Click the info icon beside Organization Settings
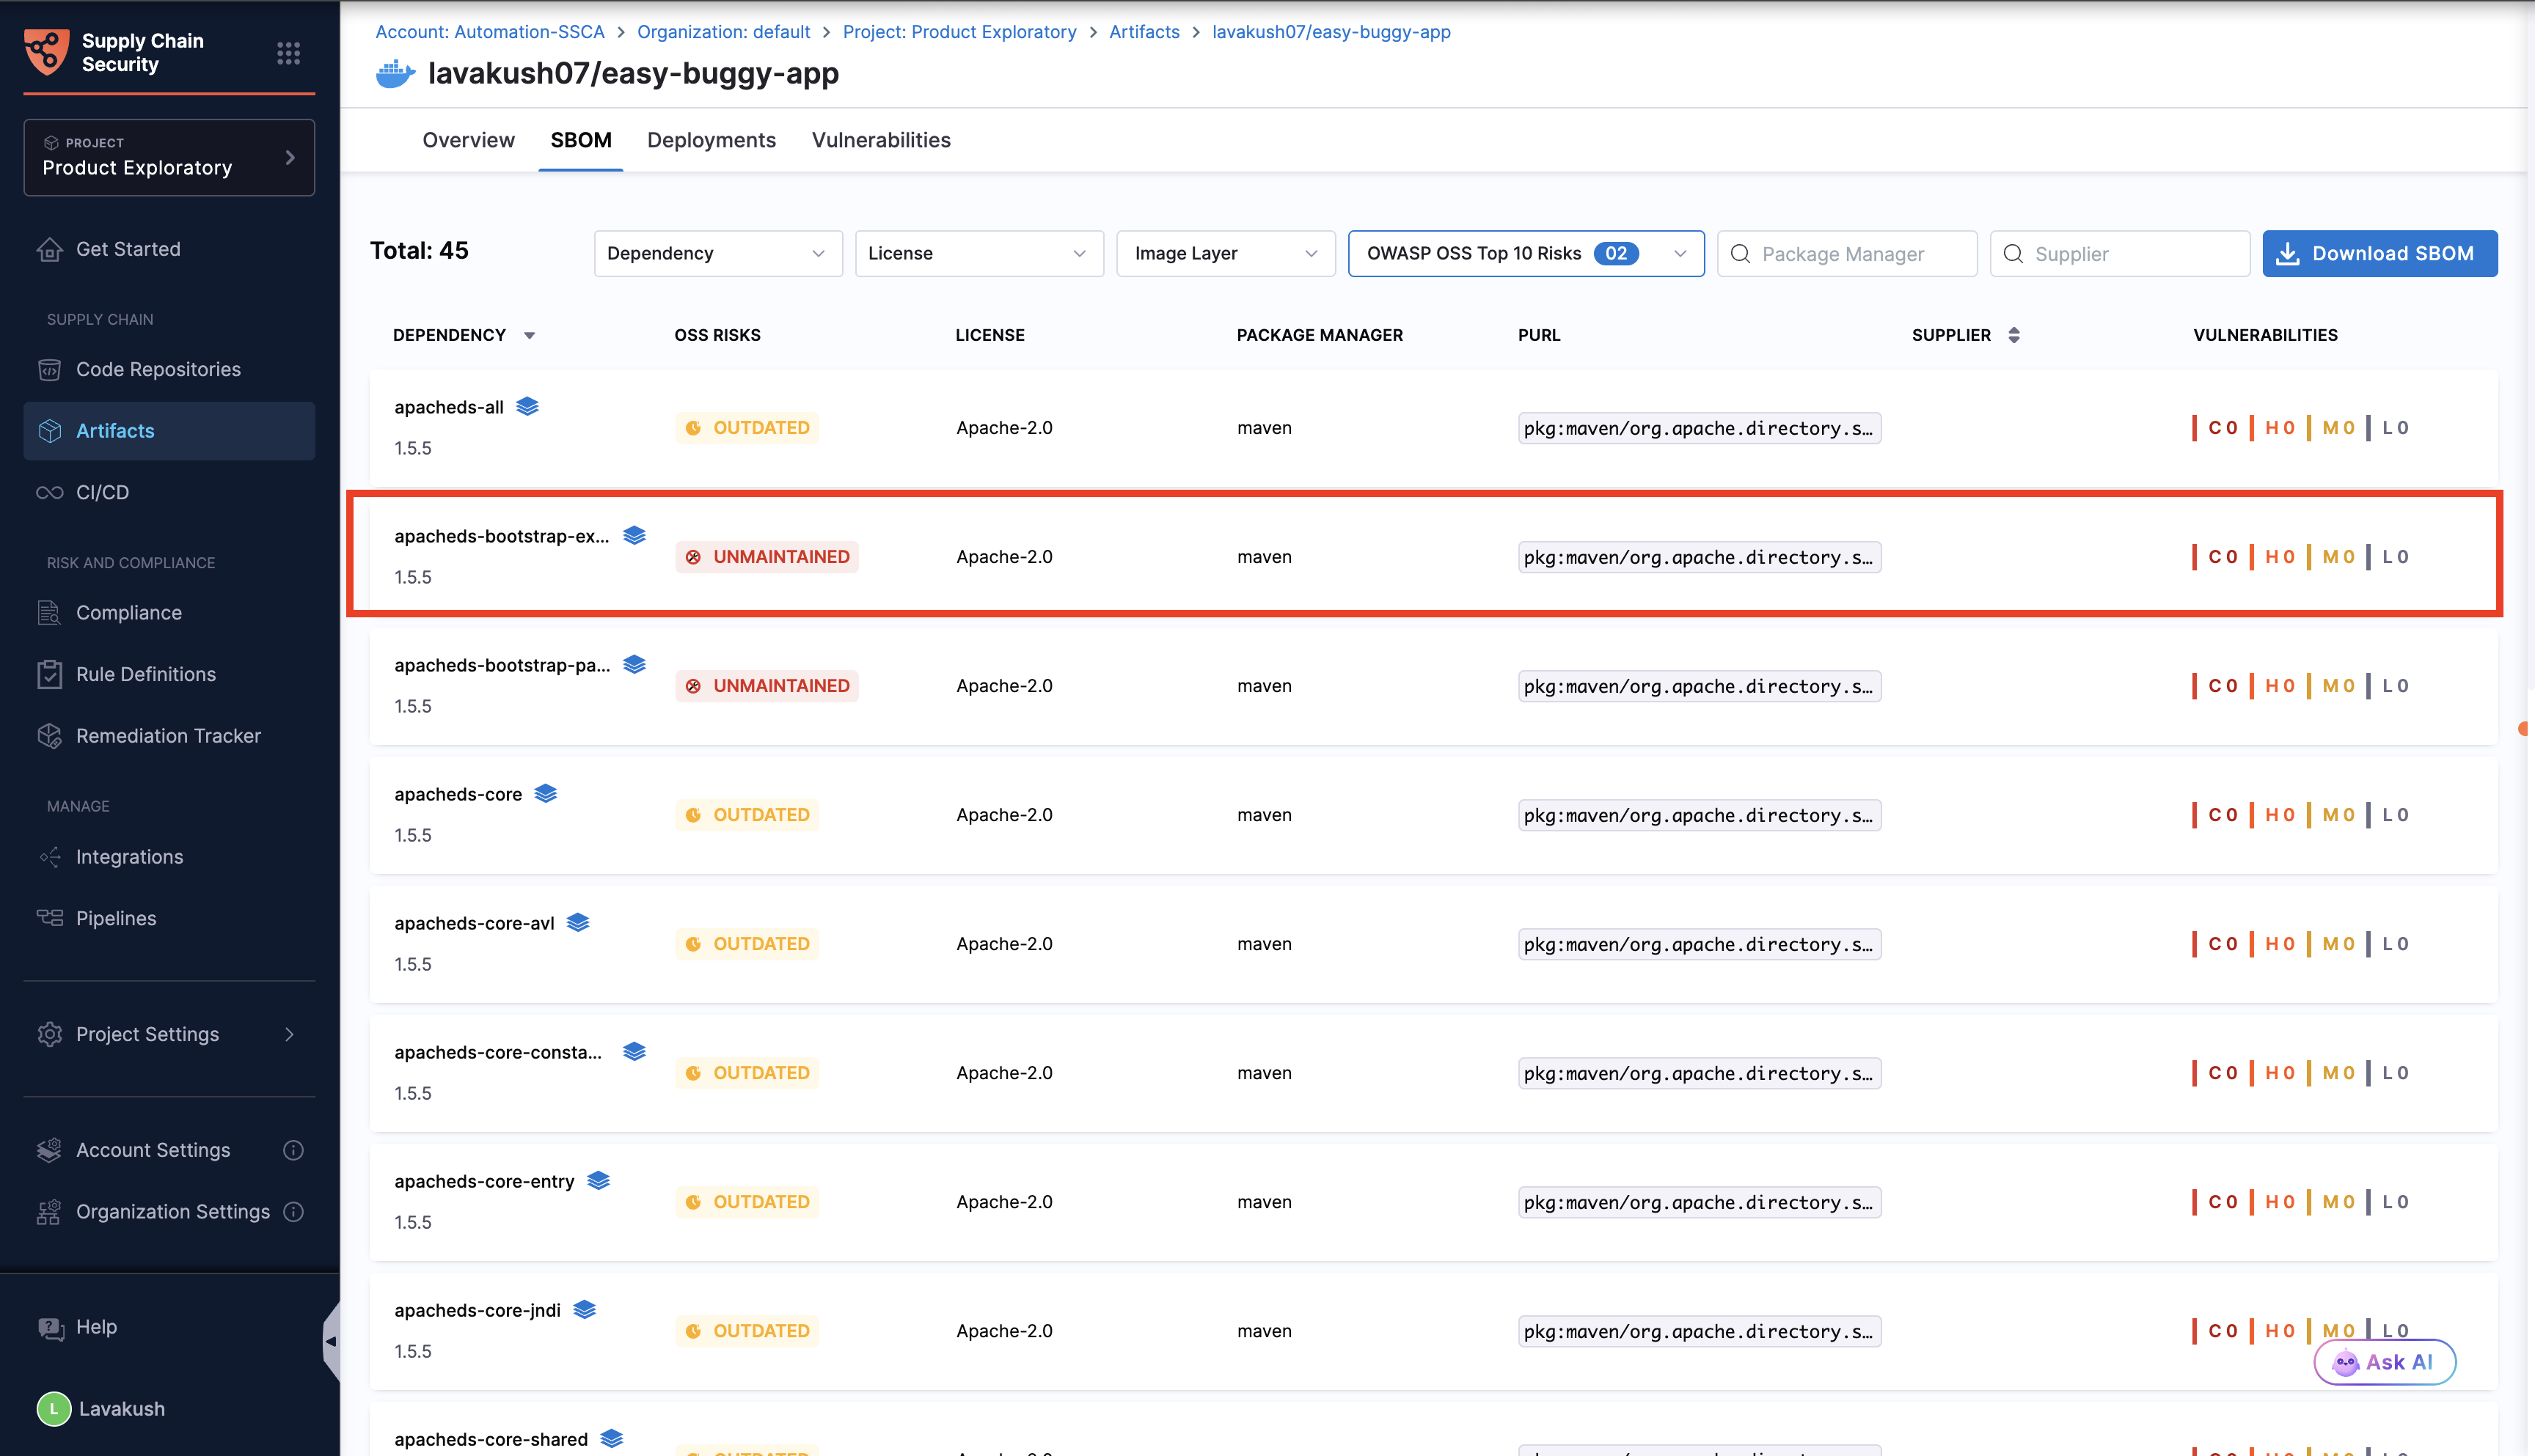The image size is (2535, 1456). tap(293, 1211)
